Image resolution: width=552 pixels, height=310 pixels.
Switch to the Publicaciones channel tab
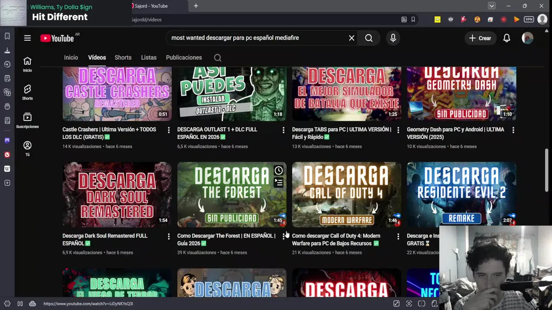pos(184,58)
